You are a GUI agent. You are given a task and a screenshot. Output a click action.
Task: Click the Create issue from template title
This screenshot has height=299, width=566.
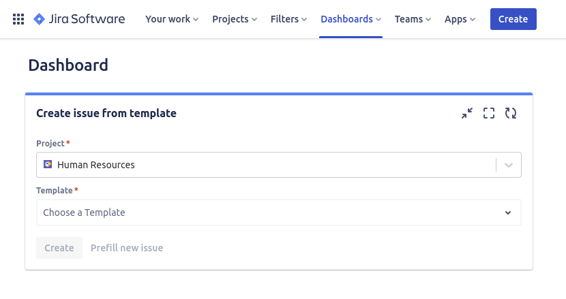click(x=106, y=113)
